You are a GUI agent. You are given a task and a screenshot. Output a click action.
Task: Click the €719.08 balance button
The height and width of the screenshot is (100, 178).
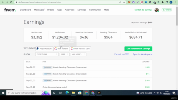pos(167,10)
